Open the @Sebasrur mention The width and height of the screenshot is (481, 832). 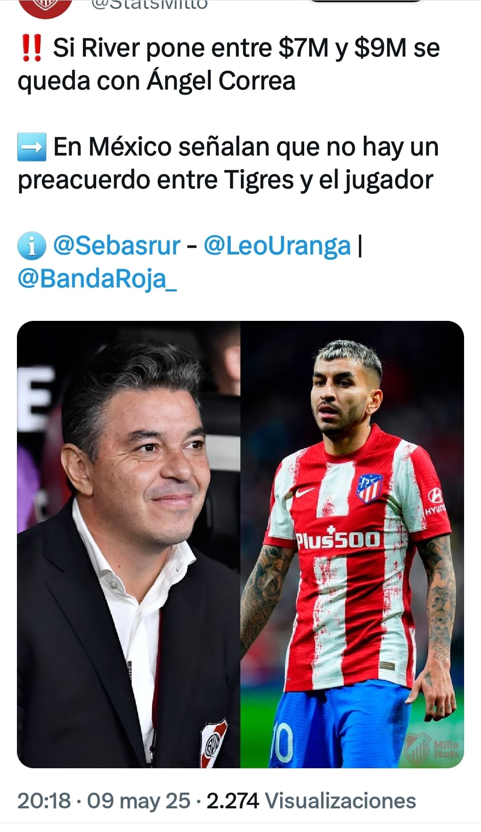[x=117, y=246]
